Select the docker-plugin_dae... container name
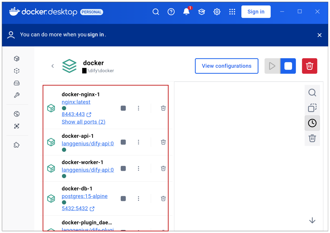Image resolution: width=330 pixels, height=233 pixels. [87, 223]
